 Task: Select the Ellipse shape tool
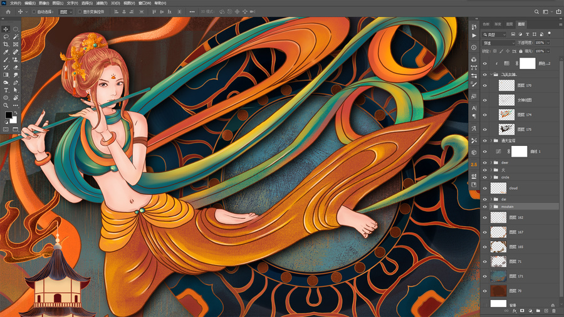click(6, 98)
